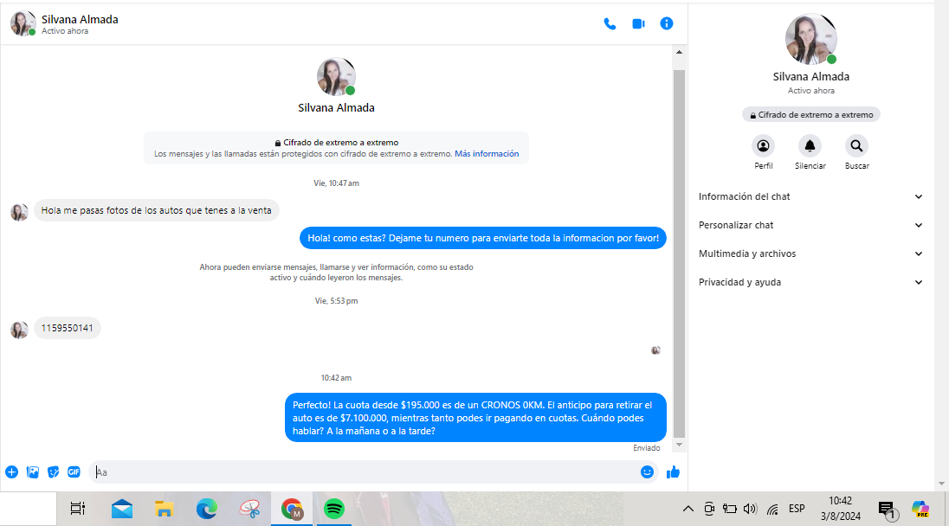
Task: Open Perfil in the side panel
Action: pyautogui.click(x=763, y=145)
